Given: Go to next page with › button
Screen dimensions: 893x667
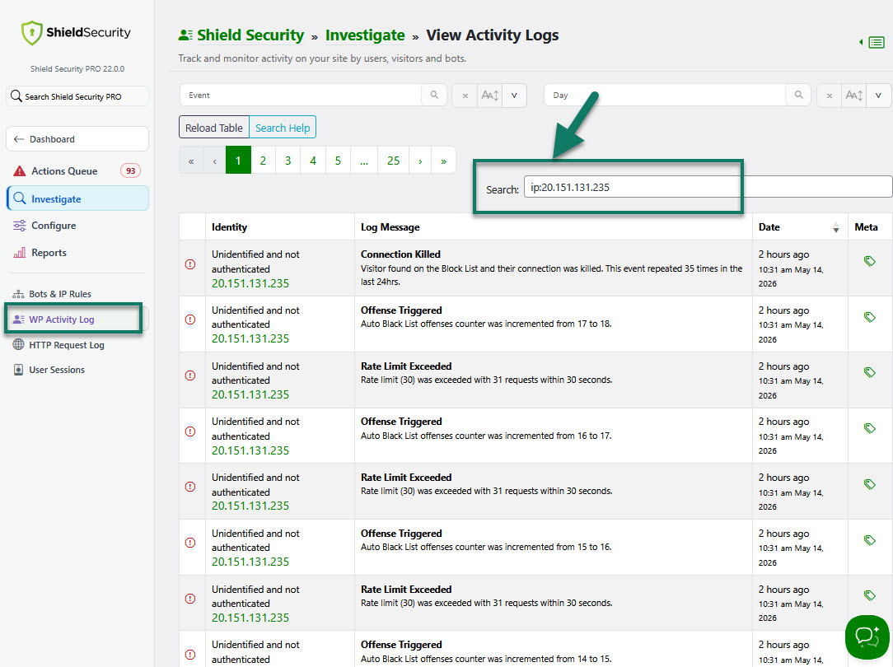Looking at the screenshot, I should coord(420,161).
